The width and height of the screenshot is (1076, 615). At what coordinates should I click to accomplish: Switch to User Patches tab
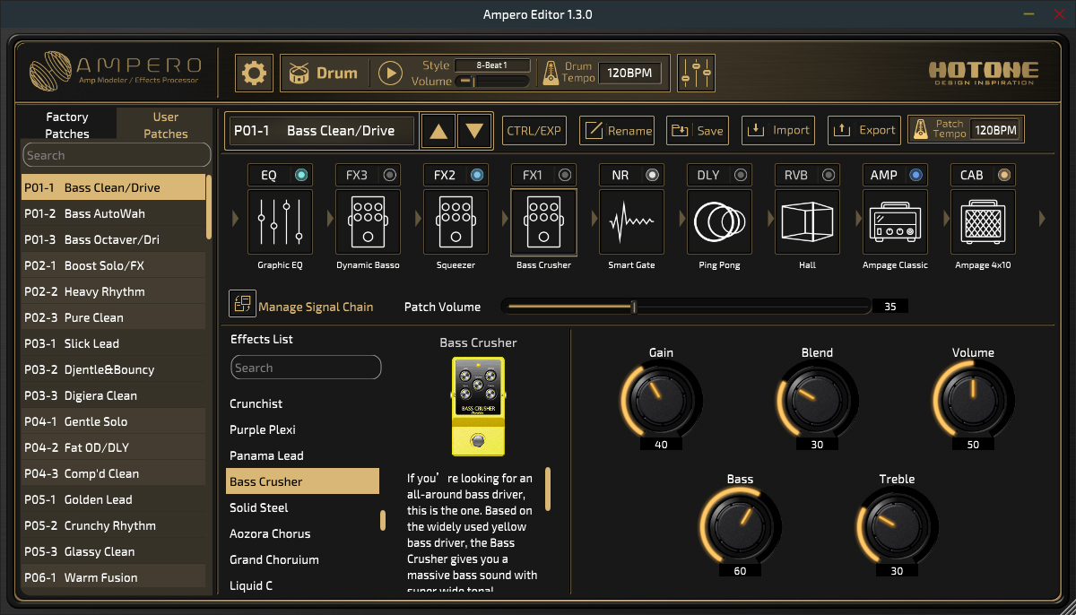tap(166, 125)
